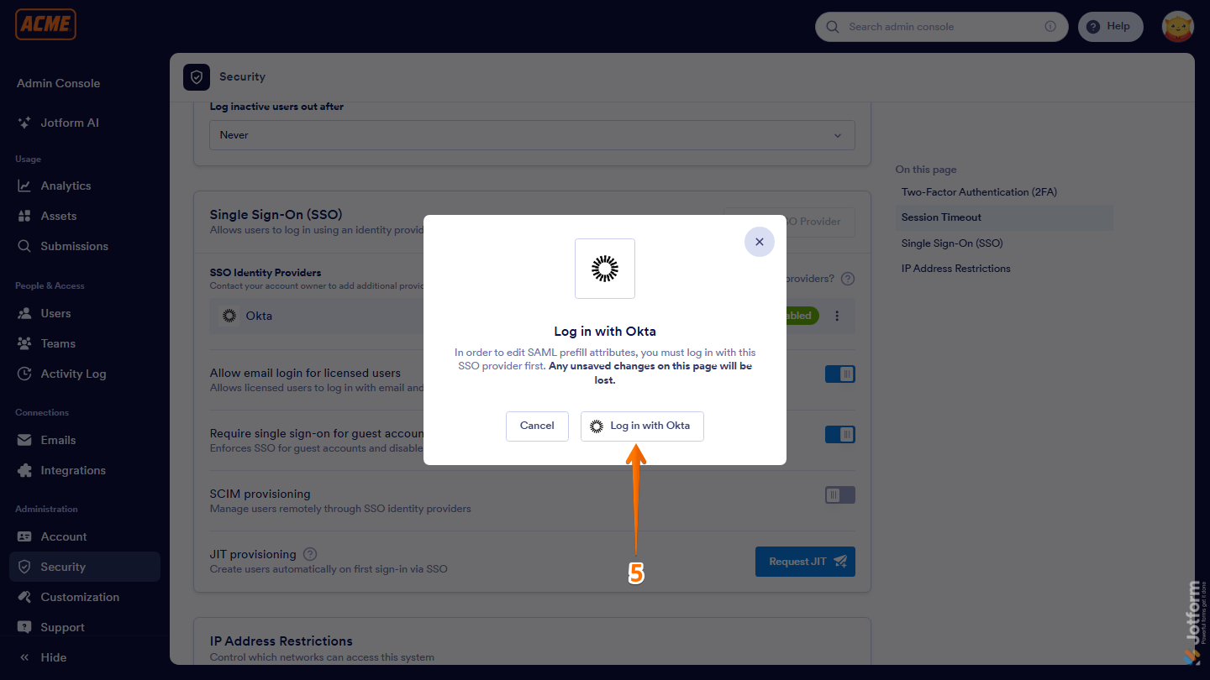Click the search info icon
The image size is (1210, 680).
point(1050,26)
